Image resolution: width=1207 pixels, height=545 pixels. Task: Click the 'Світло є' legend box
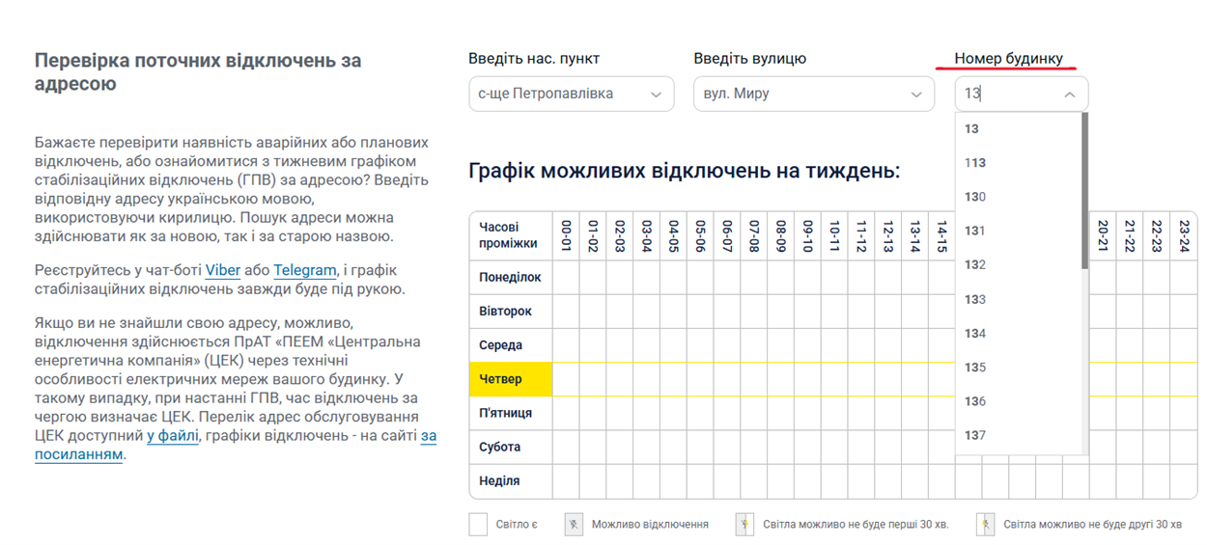pos(478,524)
